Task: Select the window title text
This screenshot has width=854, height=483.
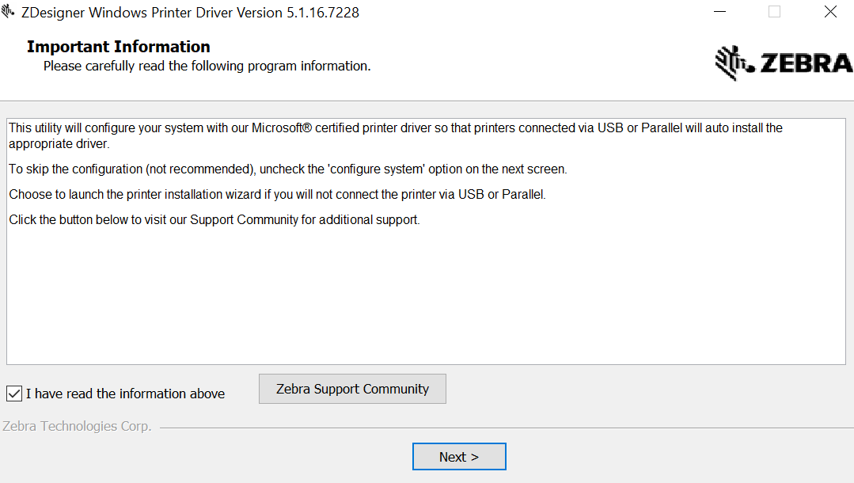Action: point(190,12)
